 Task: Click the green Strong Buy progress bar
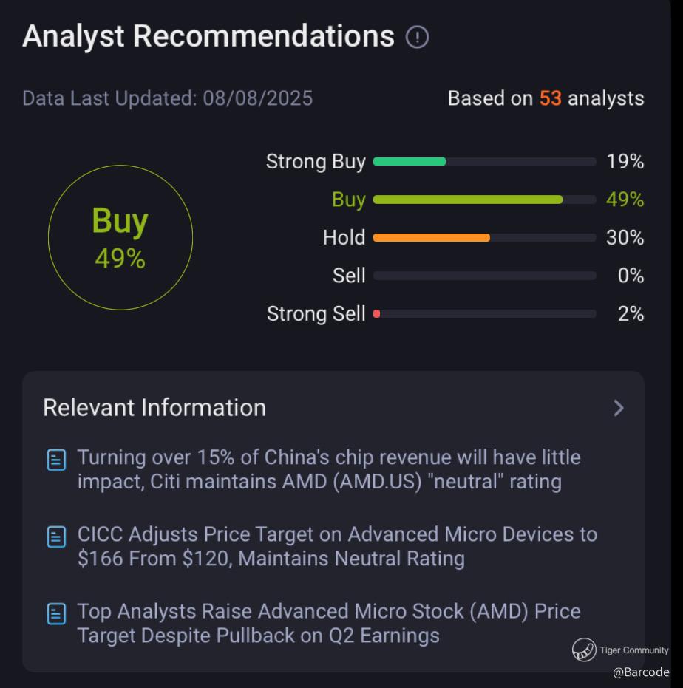(410, 161)
